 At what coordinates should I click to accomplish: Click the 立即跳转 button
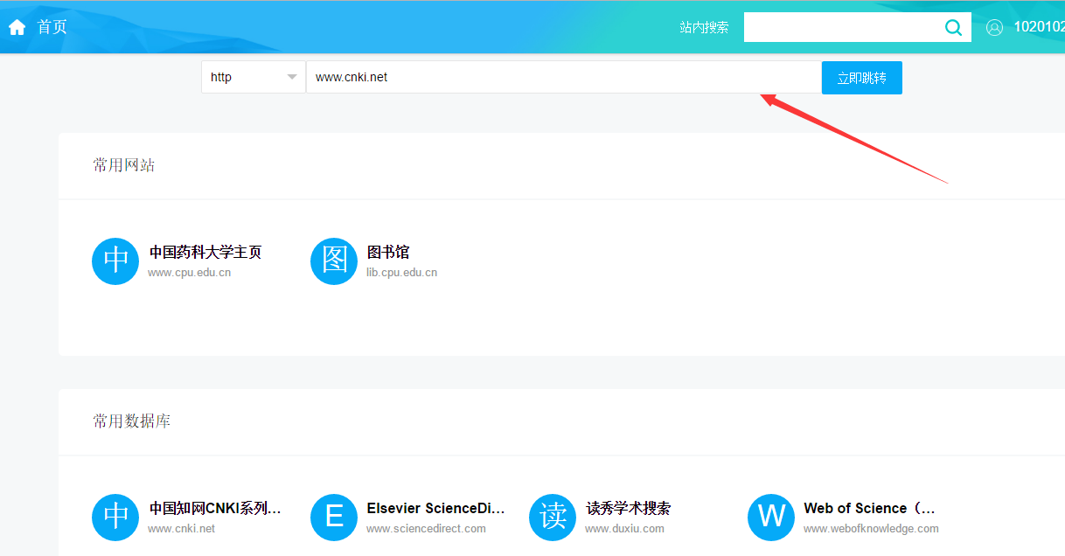[x=861, y=78]
